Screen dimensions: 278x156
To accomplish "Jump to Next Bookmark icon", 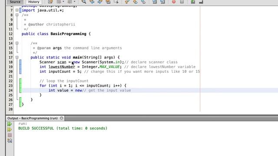I will [x=135, y=2].
